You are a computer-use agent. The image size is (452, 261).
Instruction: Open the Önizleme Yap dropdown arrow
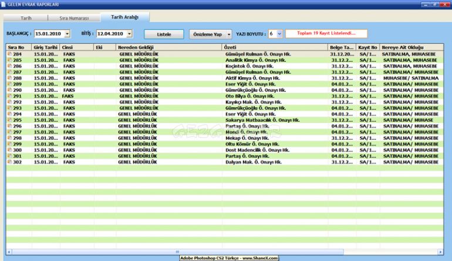228,35
